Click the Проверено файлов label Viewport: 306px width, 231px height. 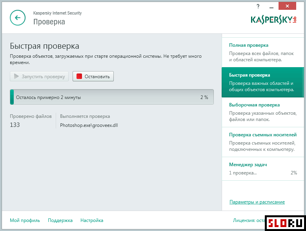[31, 116]
